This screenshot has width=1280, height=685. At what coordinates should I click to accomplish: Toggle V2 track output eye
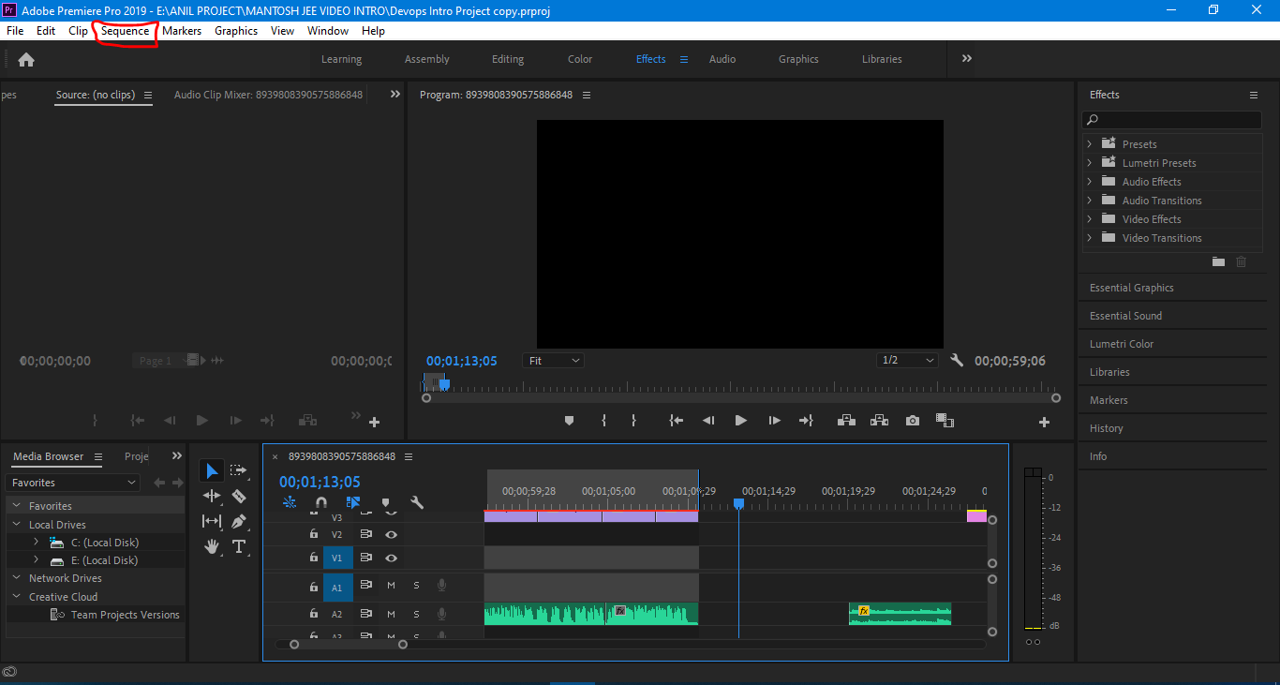point(391,534)
